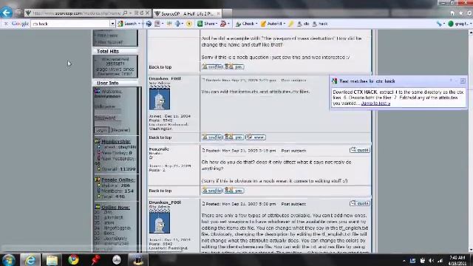Click the search magnifier in address bar
This screenshot has height=266, width=473.
coord(125,13)
